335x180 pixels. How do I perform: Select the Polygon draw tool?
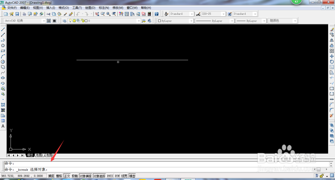[3, 46]
